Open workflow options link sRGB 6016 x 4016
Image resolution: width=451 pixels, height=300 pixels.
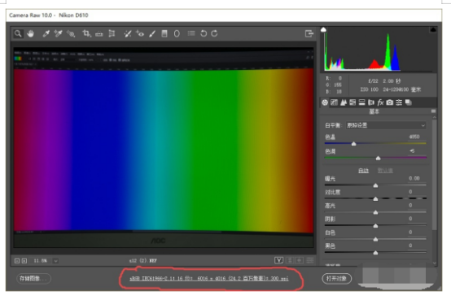209,278
